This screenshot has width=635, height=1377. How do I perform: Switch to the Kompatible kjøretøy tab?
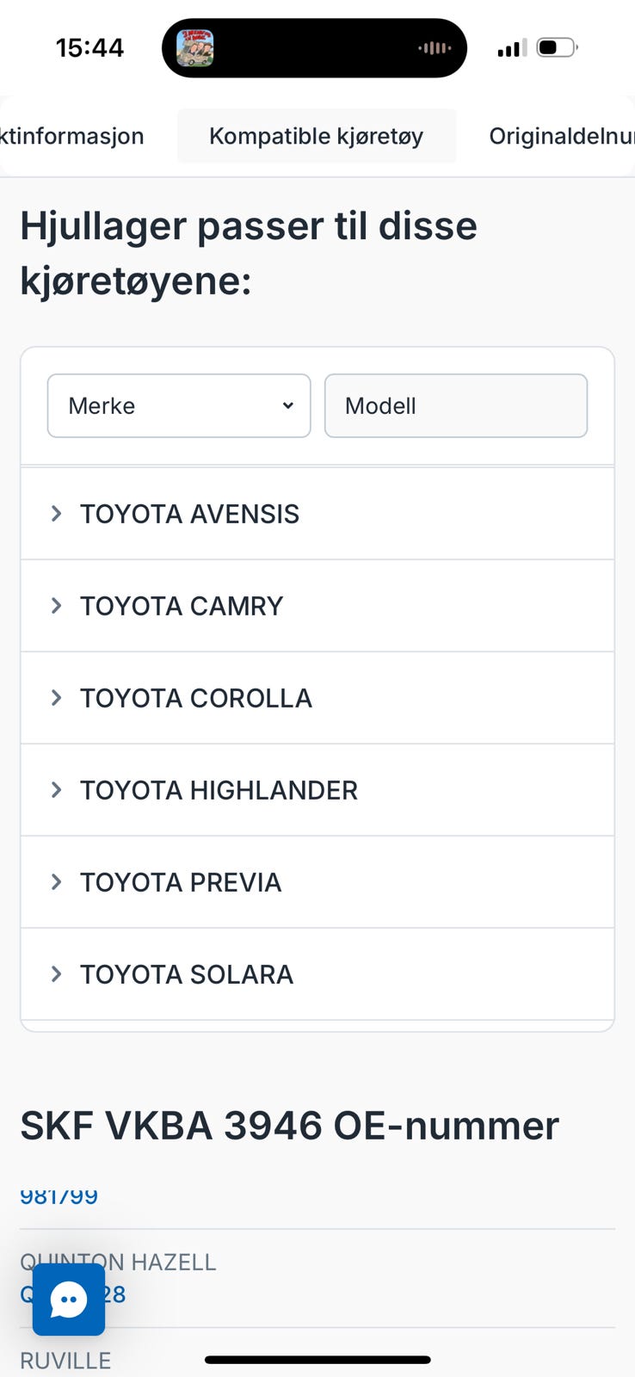click(317, 136)
